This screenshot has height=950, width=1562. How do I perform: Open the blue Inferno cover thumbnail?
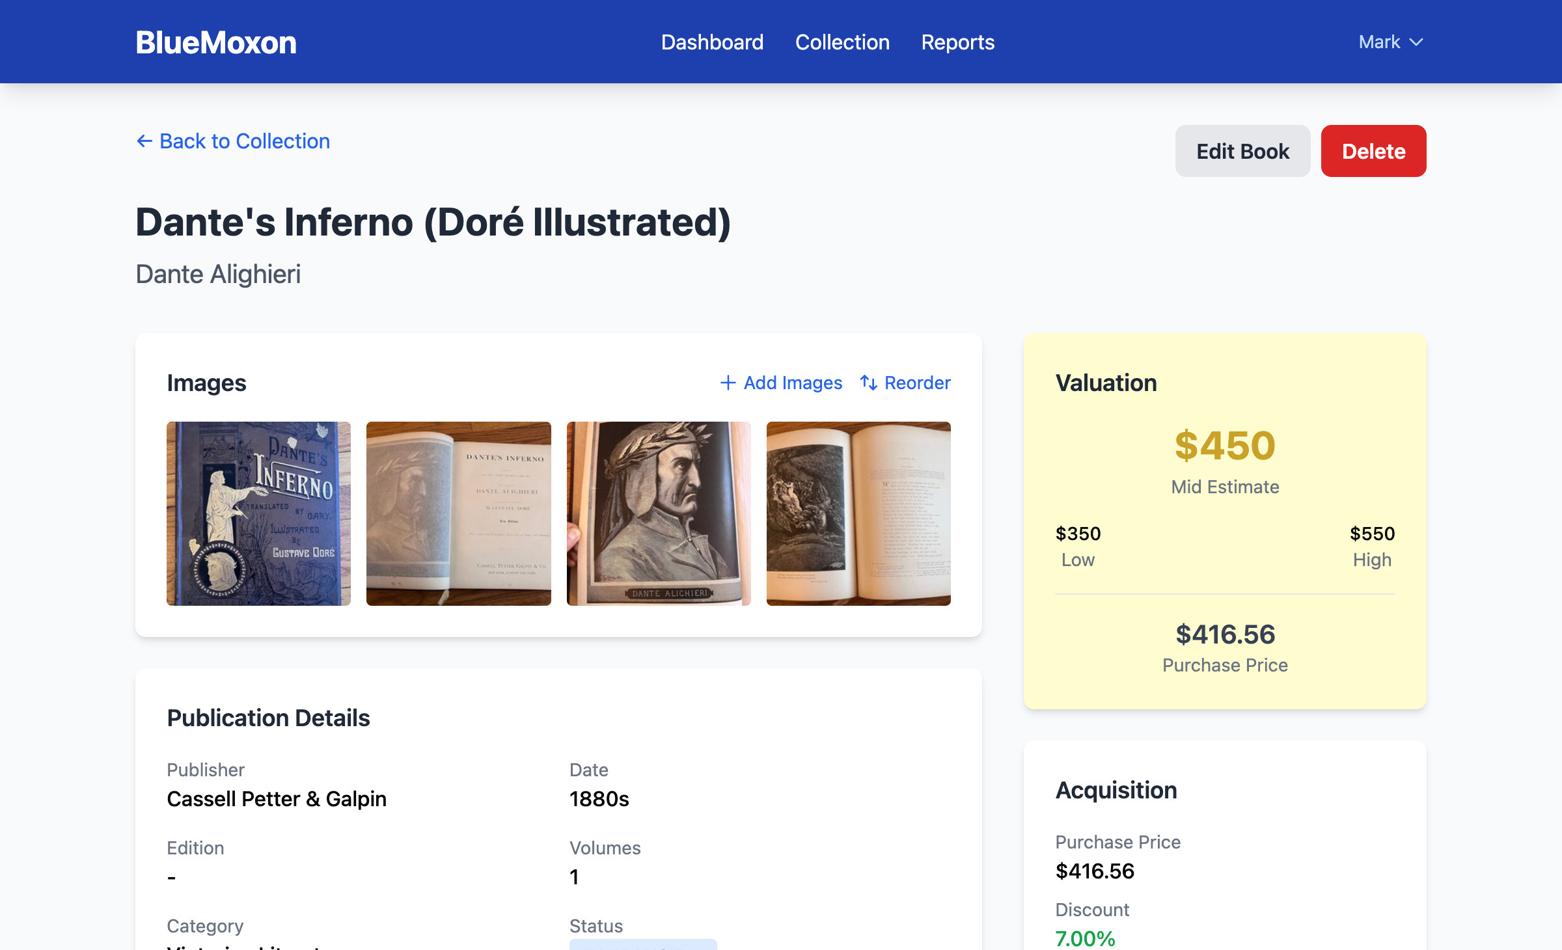(x=258, y=513)
